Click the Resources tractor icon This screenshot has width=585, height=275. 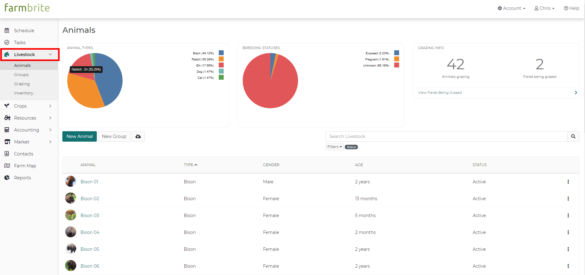point(7,118)
